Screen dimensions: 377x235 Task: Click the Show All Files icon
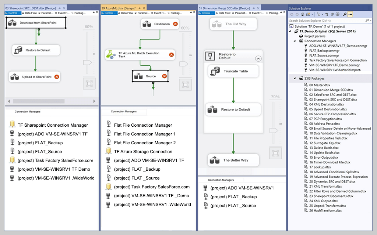338,14
